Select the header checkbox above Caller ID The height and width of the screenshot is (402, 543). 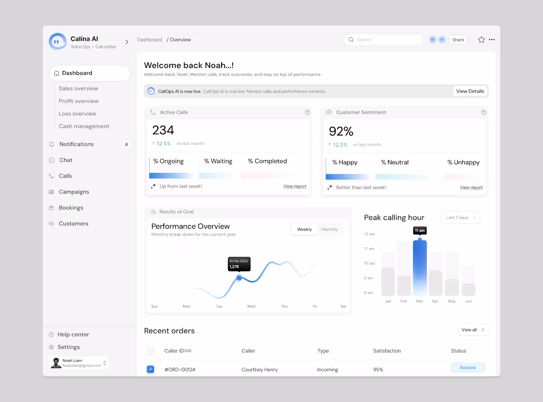click(x=151, y=351)
